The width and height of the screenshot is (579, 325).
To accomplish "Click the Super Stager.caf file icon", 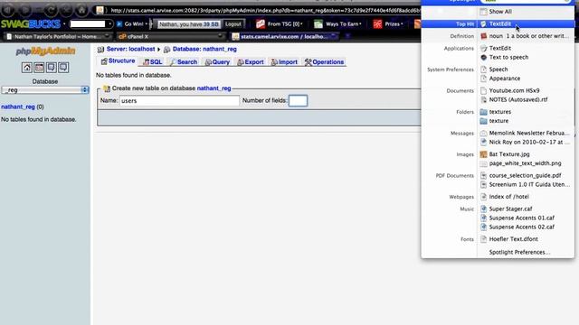I will (483, 209).
